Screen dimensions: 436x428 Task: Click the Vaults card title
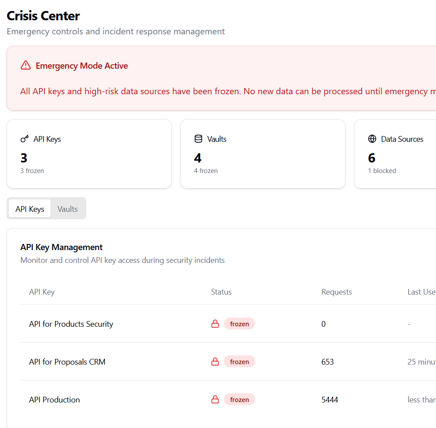coord(217,139)
